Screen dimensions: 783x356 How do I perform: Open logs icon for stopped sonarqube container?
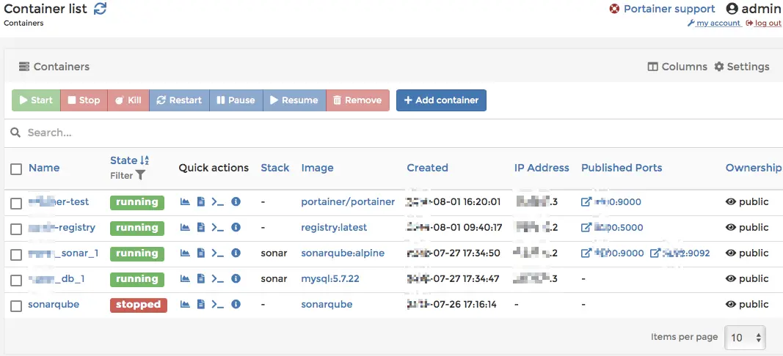pos(201,304)
